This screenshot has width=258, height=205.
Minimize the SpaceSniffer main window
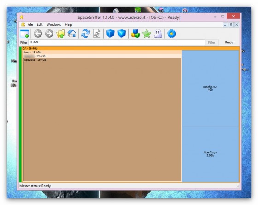(215, 16)
